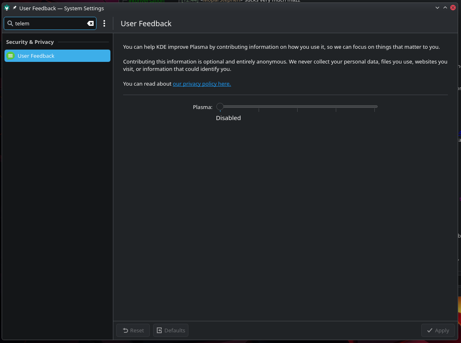Click the Defaults button
461x343 pixels.
tap(170, 330)
